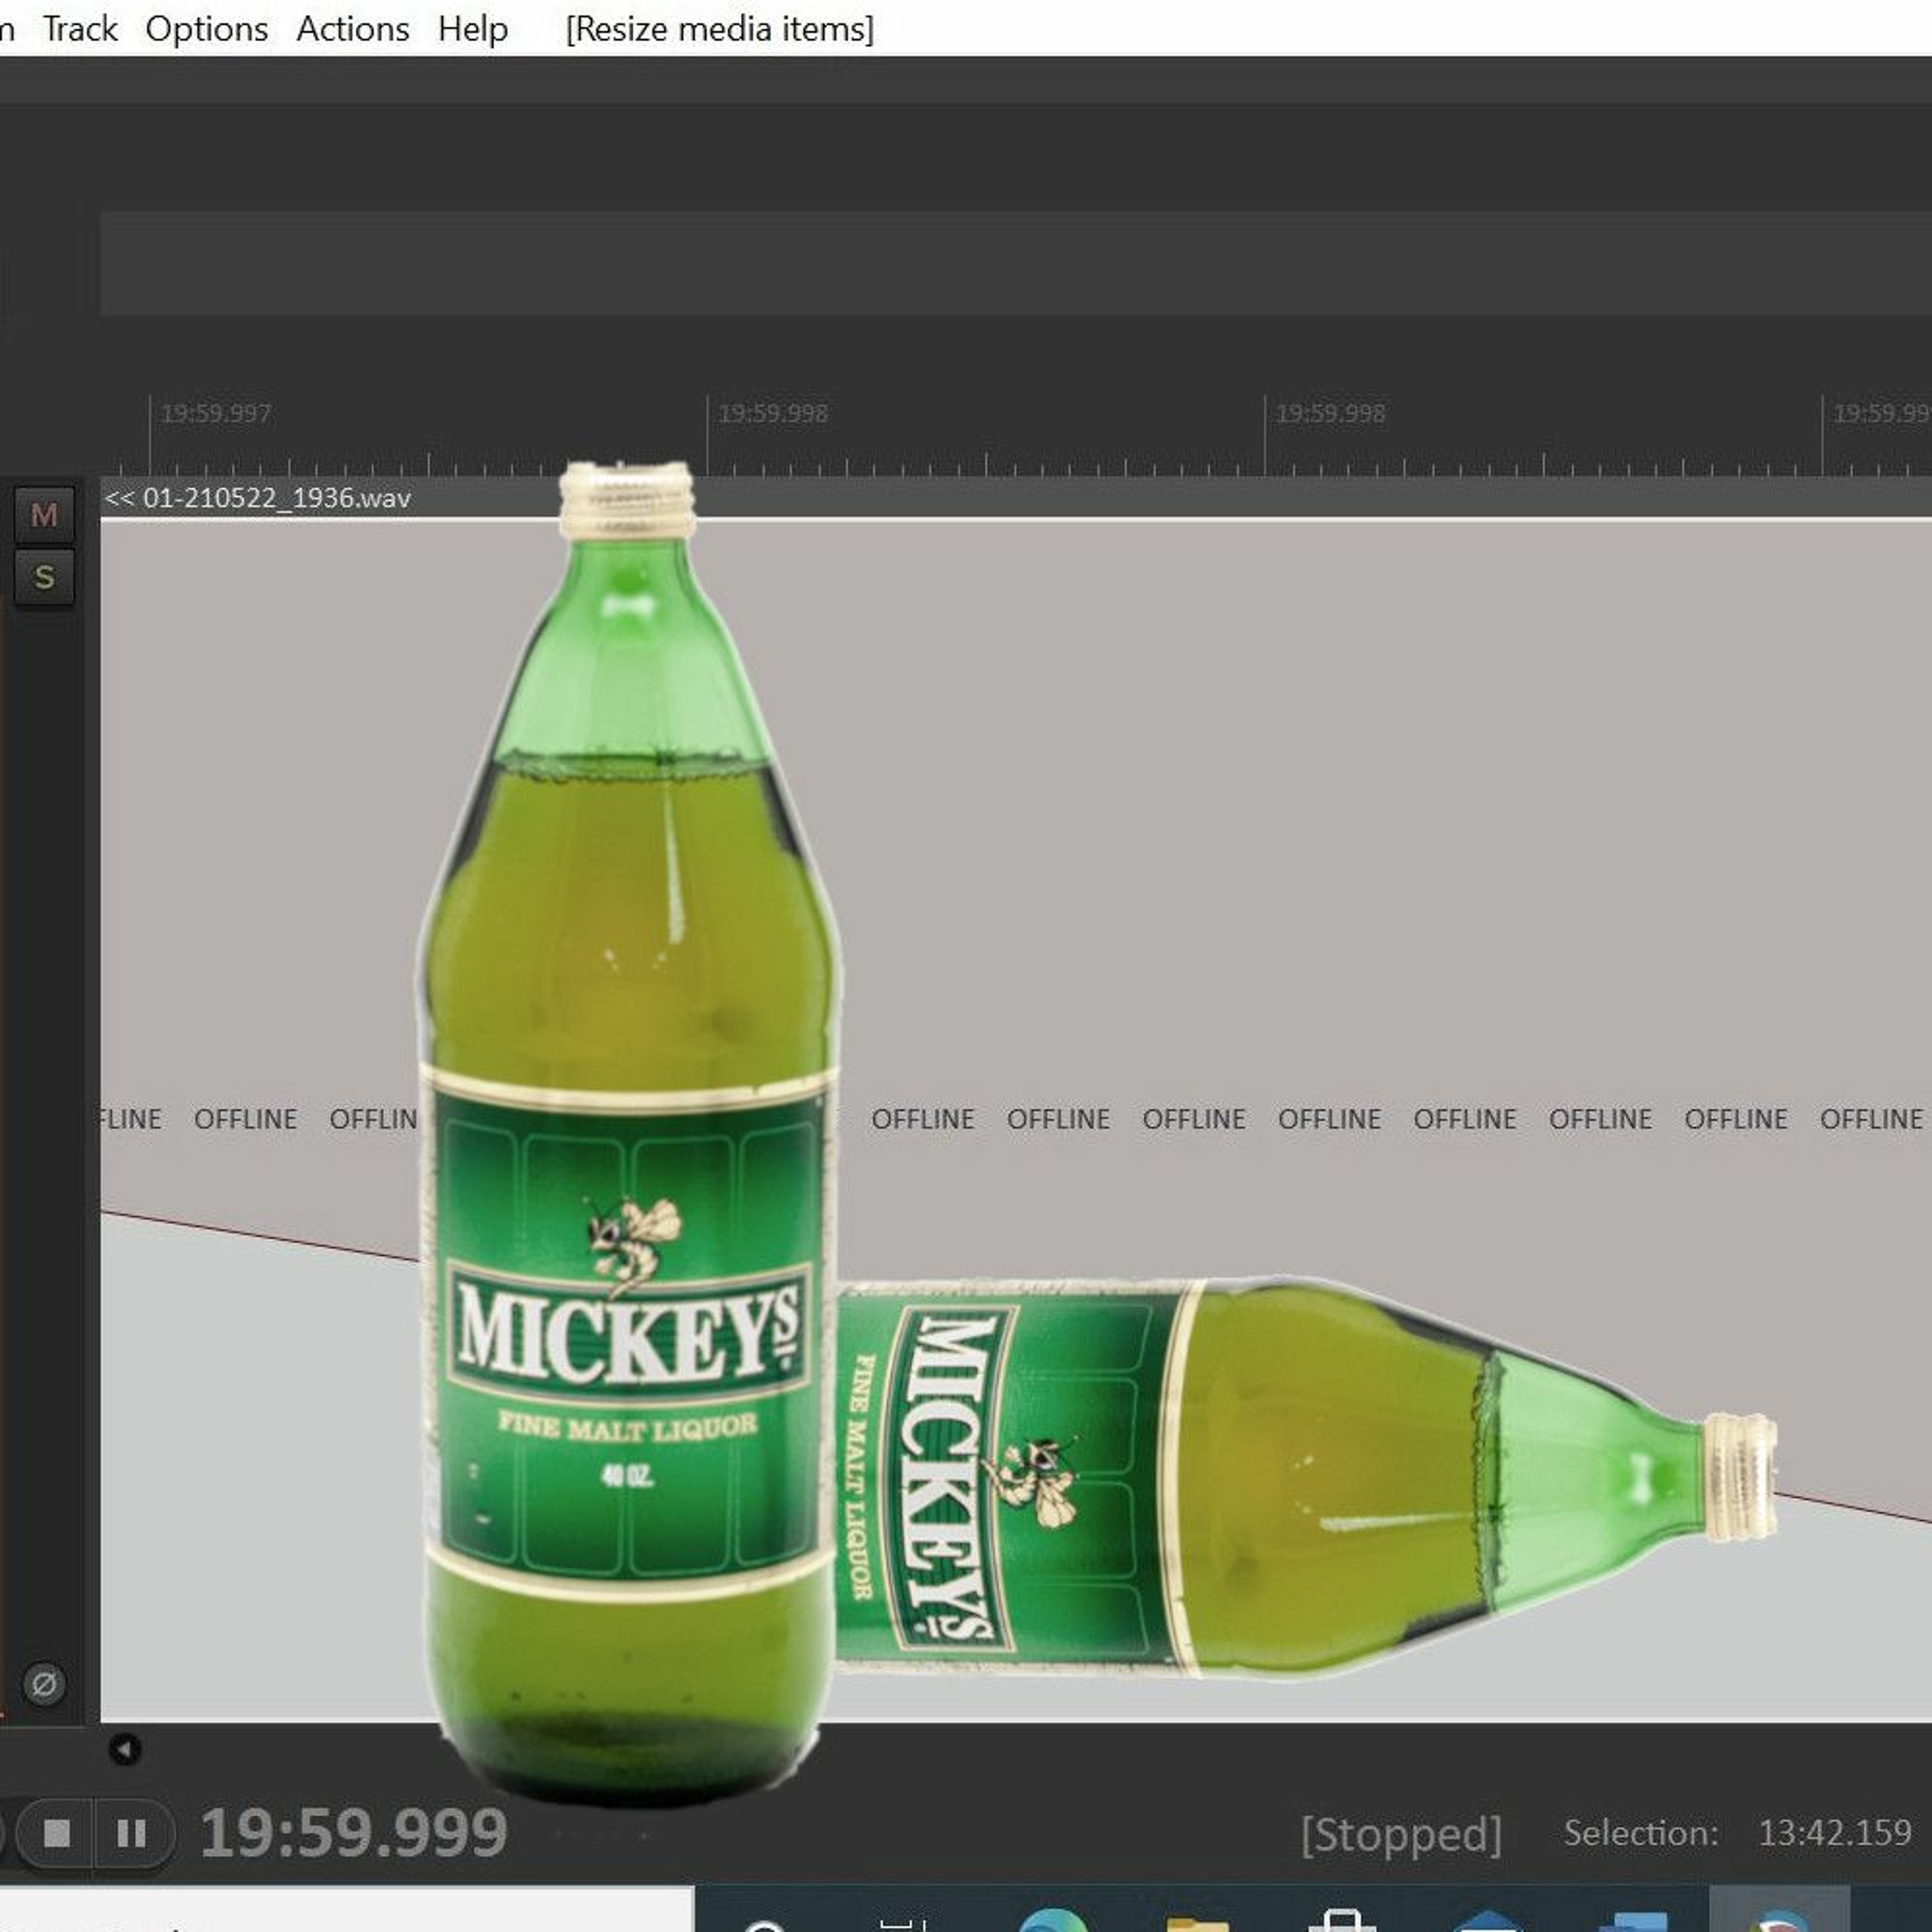This screenshot has width=1932, height=1932.
Task: Pause transport with the pause button
Action: (x=132, y=1833)
